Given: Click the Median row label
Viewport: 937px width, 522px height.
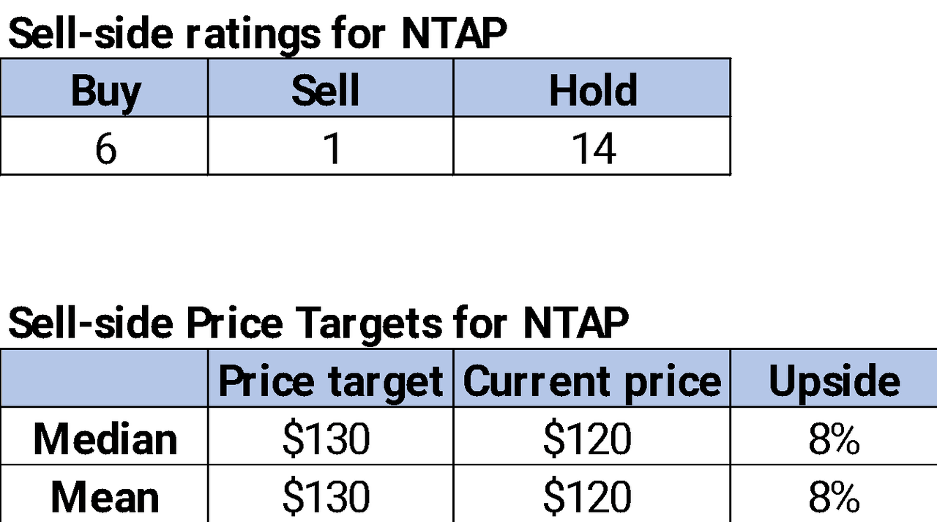Looking at the screenshot, I should [105, 438].
